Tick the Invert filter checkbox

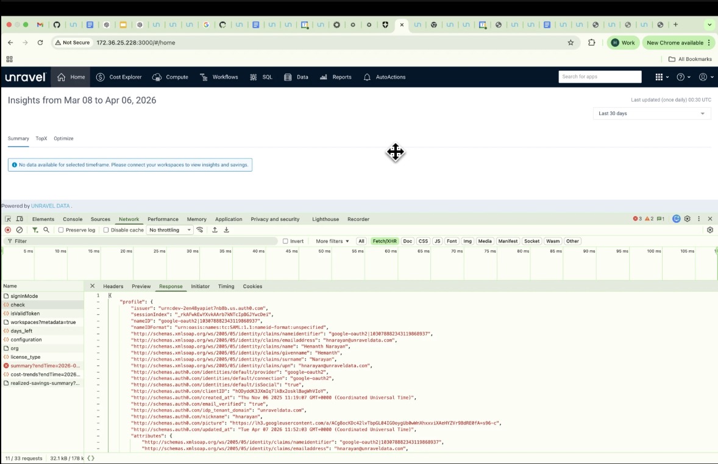[285, 241]
